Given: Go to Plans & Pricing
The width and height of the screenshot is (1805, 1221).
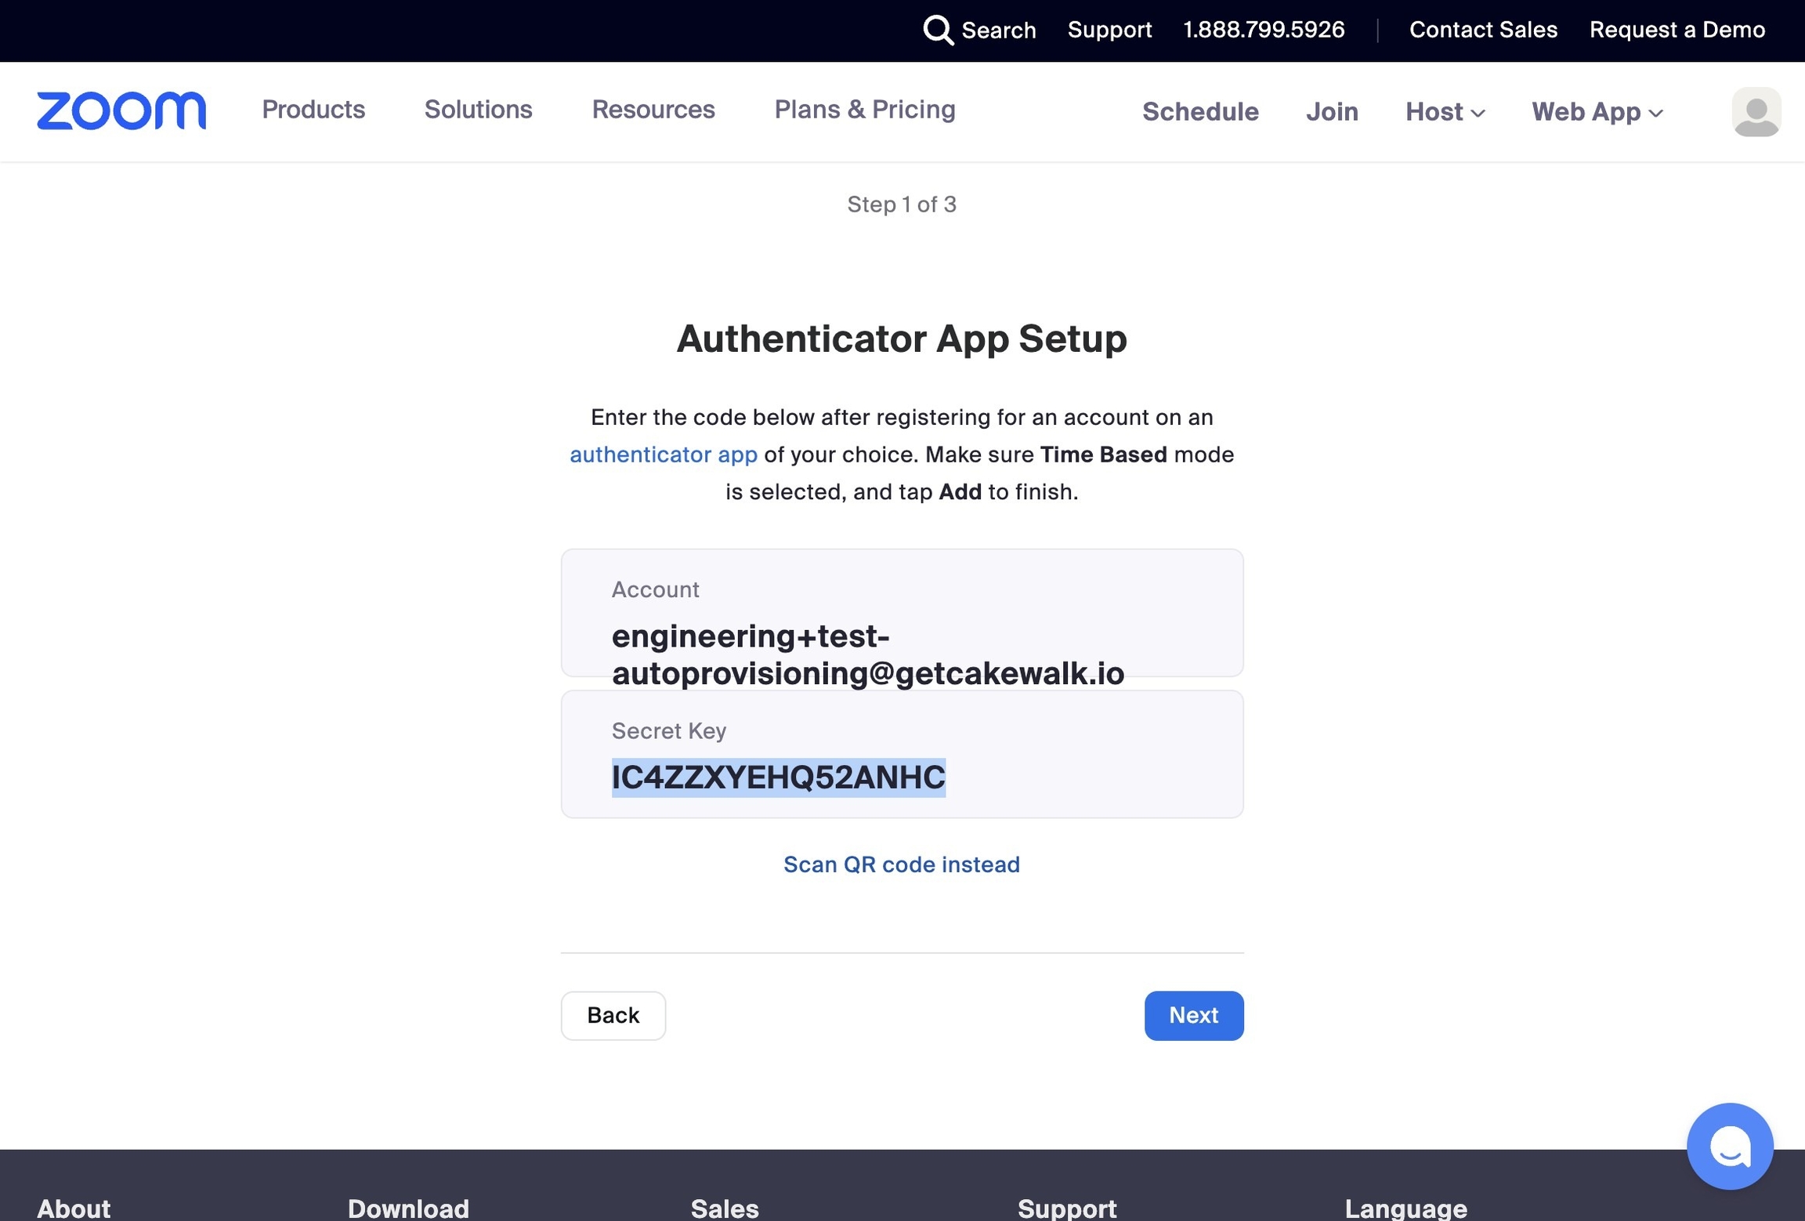Looking at the screenshot, I should 864,110.
